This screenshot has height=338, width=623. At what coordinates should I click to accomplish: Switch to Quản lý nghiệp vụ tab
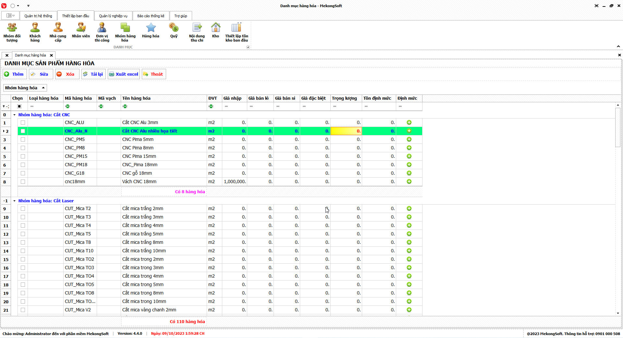(x=113, y=16)
